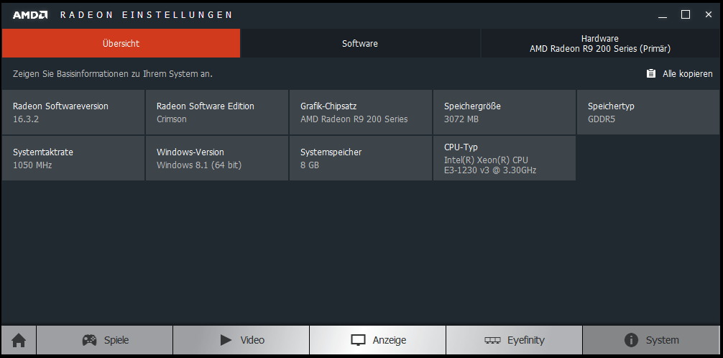This screenshot has width=723, height=358.
Task: Close the Radeon Einstellungen window
Action: point(709,15)
